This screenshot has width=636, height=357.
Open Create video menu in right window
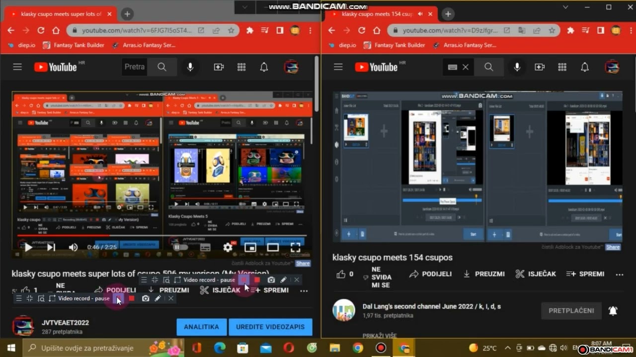tap(540, 67)
